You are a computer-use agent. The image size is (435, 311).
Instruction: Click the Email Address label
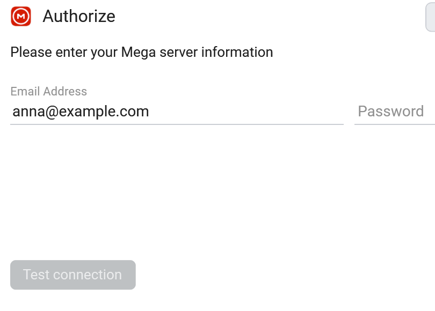[48, 91]
